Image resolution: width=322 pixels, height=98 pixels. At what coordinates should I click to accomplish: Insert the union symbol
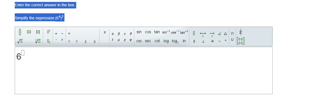click(x=232, y=39)
